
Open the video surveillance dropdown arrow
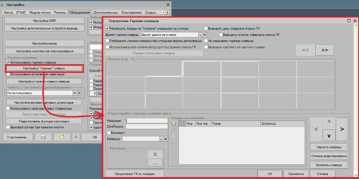(x=75, y=93)
